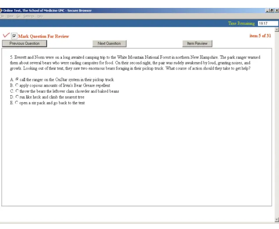Open the Go menu
Viewport: 279px width, 229px height.
click(x=18, y=16)
